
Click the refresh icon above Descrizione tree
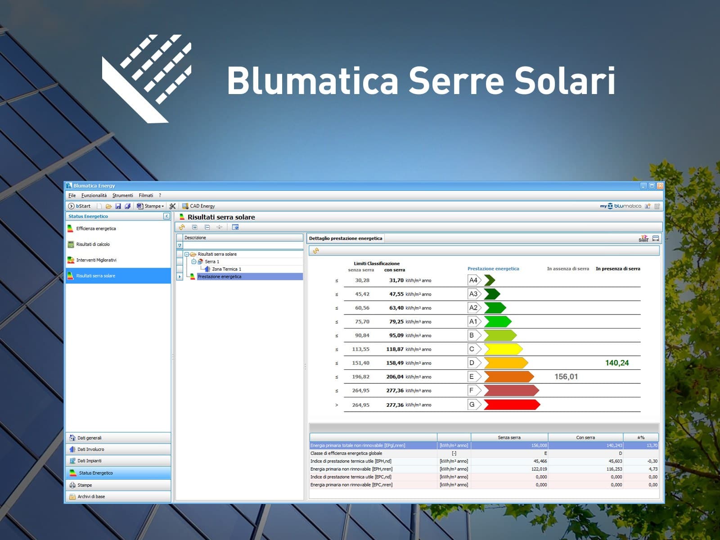coord(182,227)
